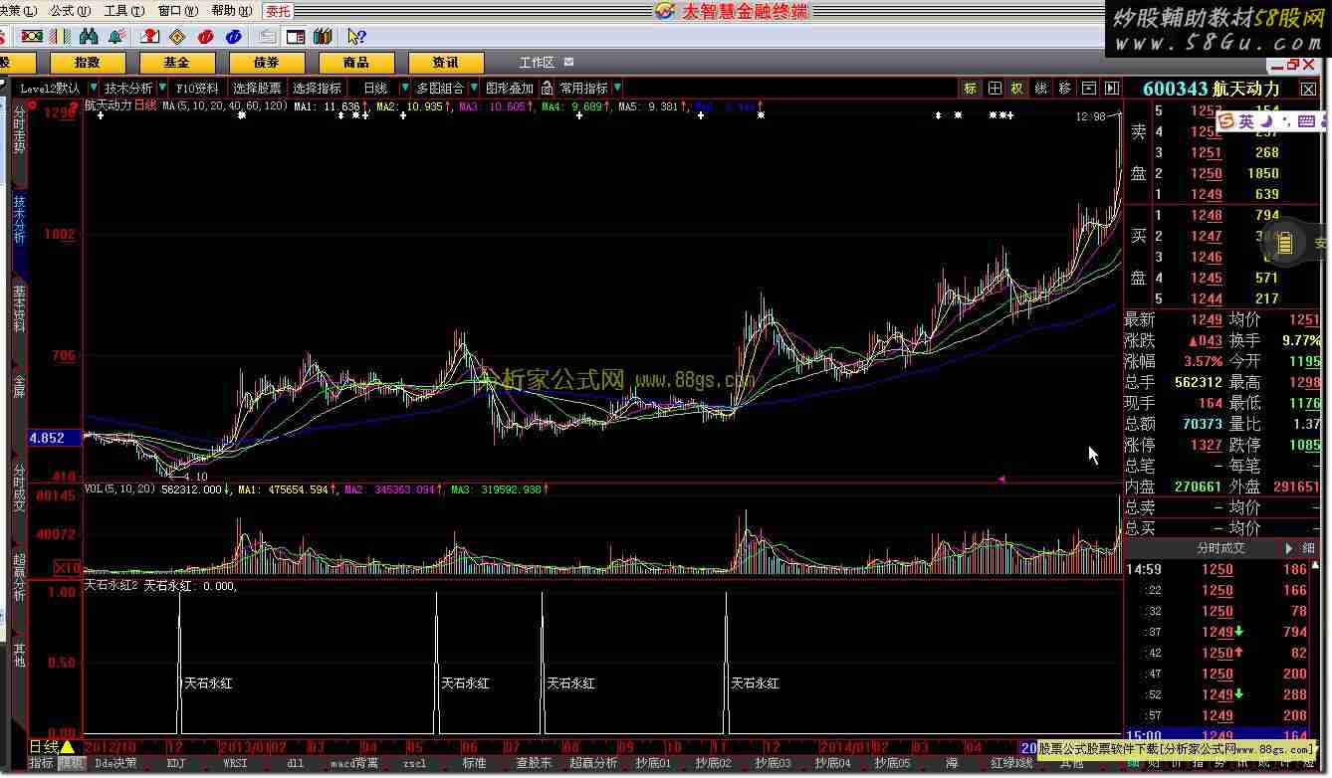1332x778 pixels.
Task: Select the 抄底01 indicator tab
Action: click(653, 764)
